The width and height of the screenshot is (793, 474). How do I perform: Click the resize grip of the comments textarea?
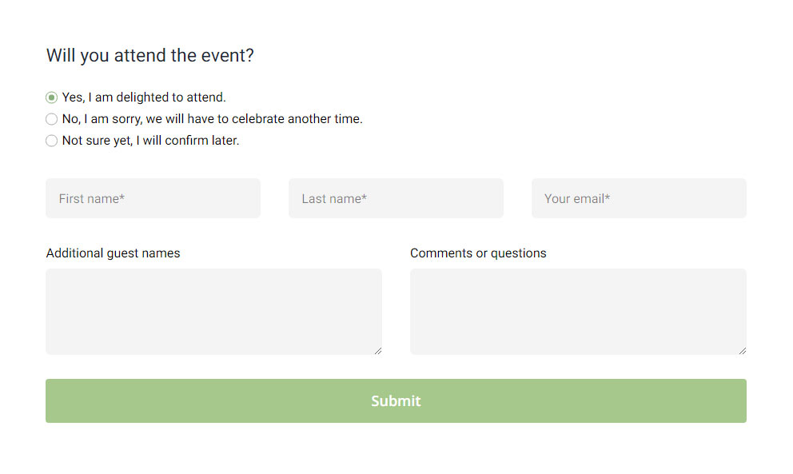coord(743,350)
